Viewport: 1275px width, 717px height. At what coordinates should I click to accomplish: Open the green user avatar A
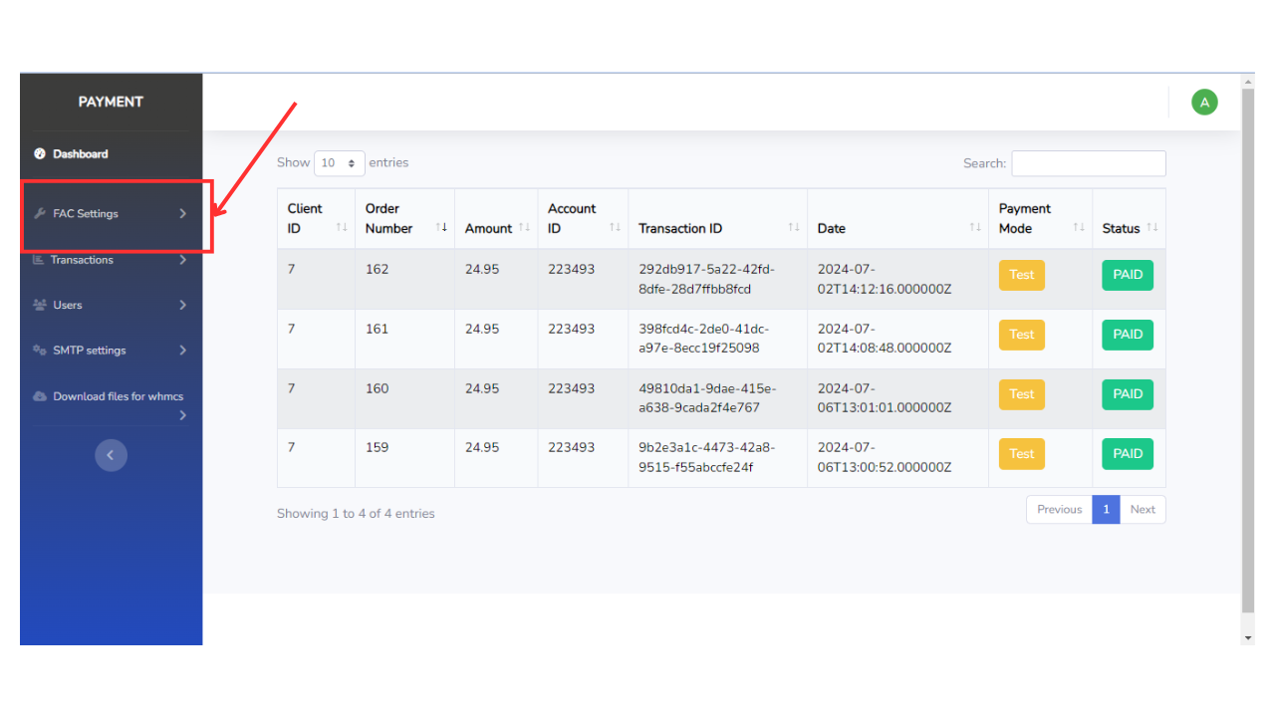1204,102
